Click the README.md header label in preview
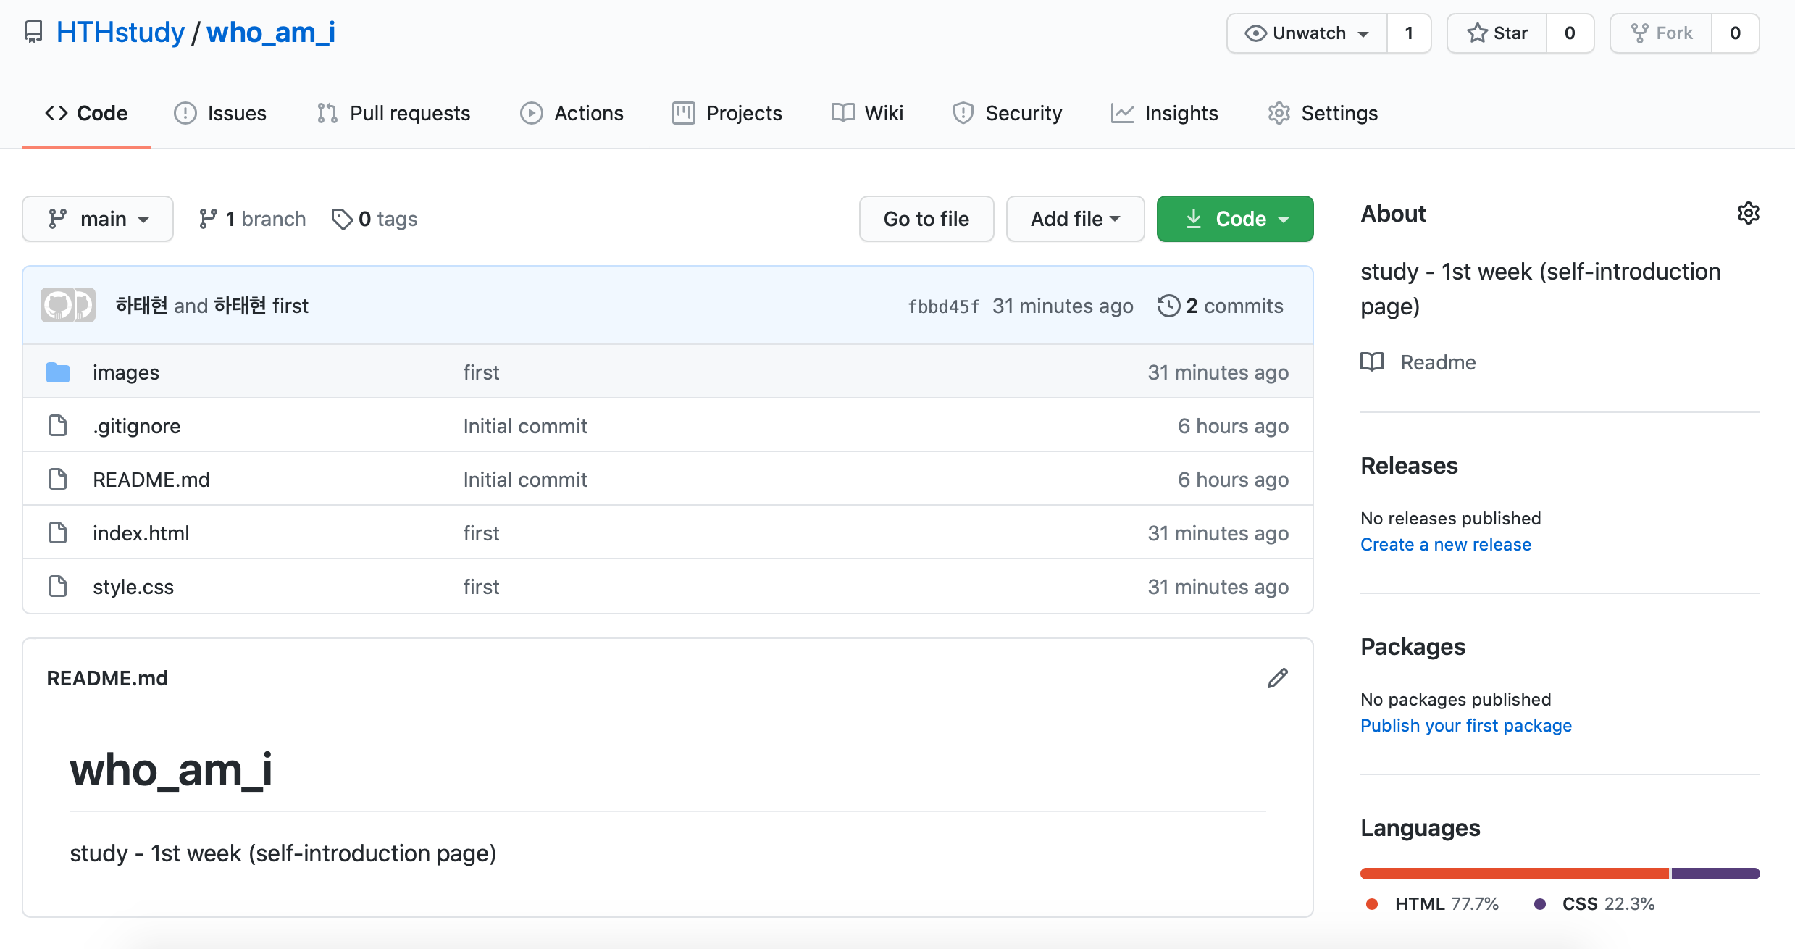The image size is (1795, 949). [x=107, y=678]
